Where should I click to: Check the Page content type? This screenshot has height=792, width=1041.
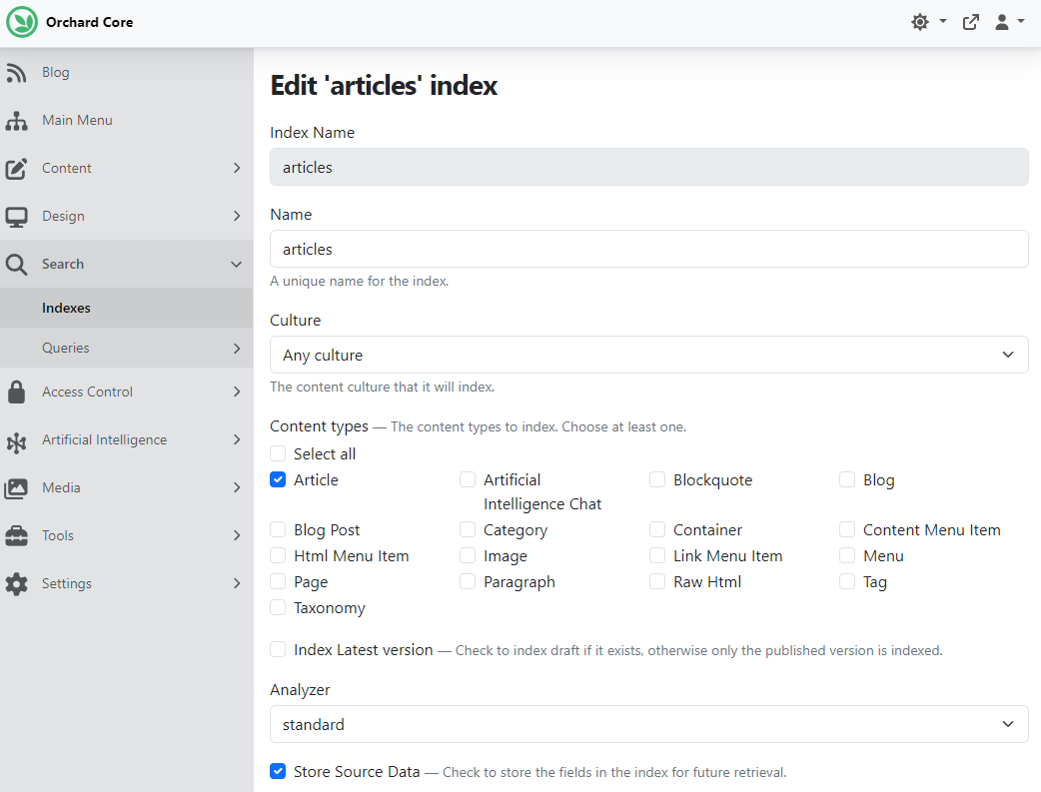(x=278, y=581)
